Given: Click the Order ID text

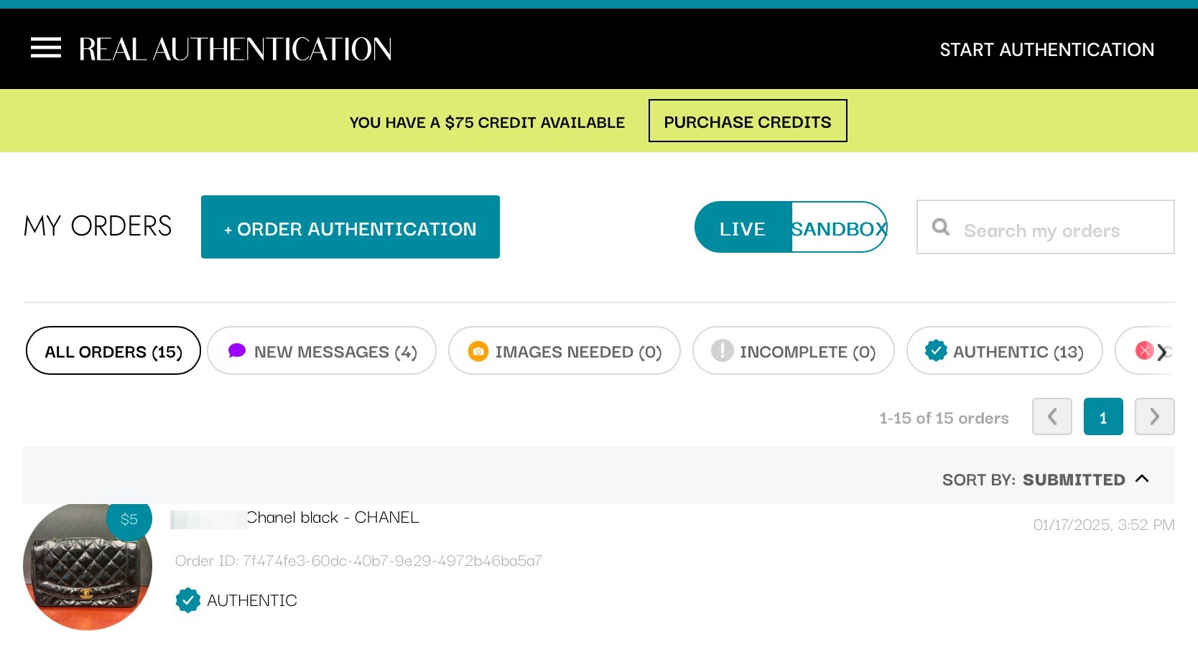Looking at the screenshot, I should tap(359, 561).
